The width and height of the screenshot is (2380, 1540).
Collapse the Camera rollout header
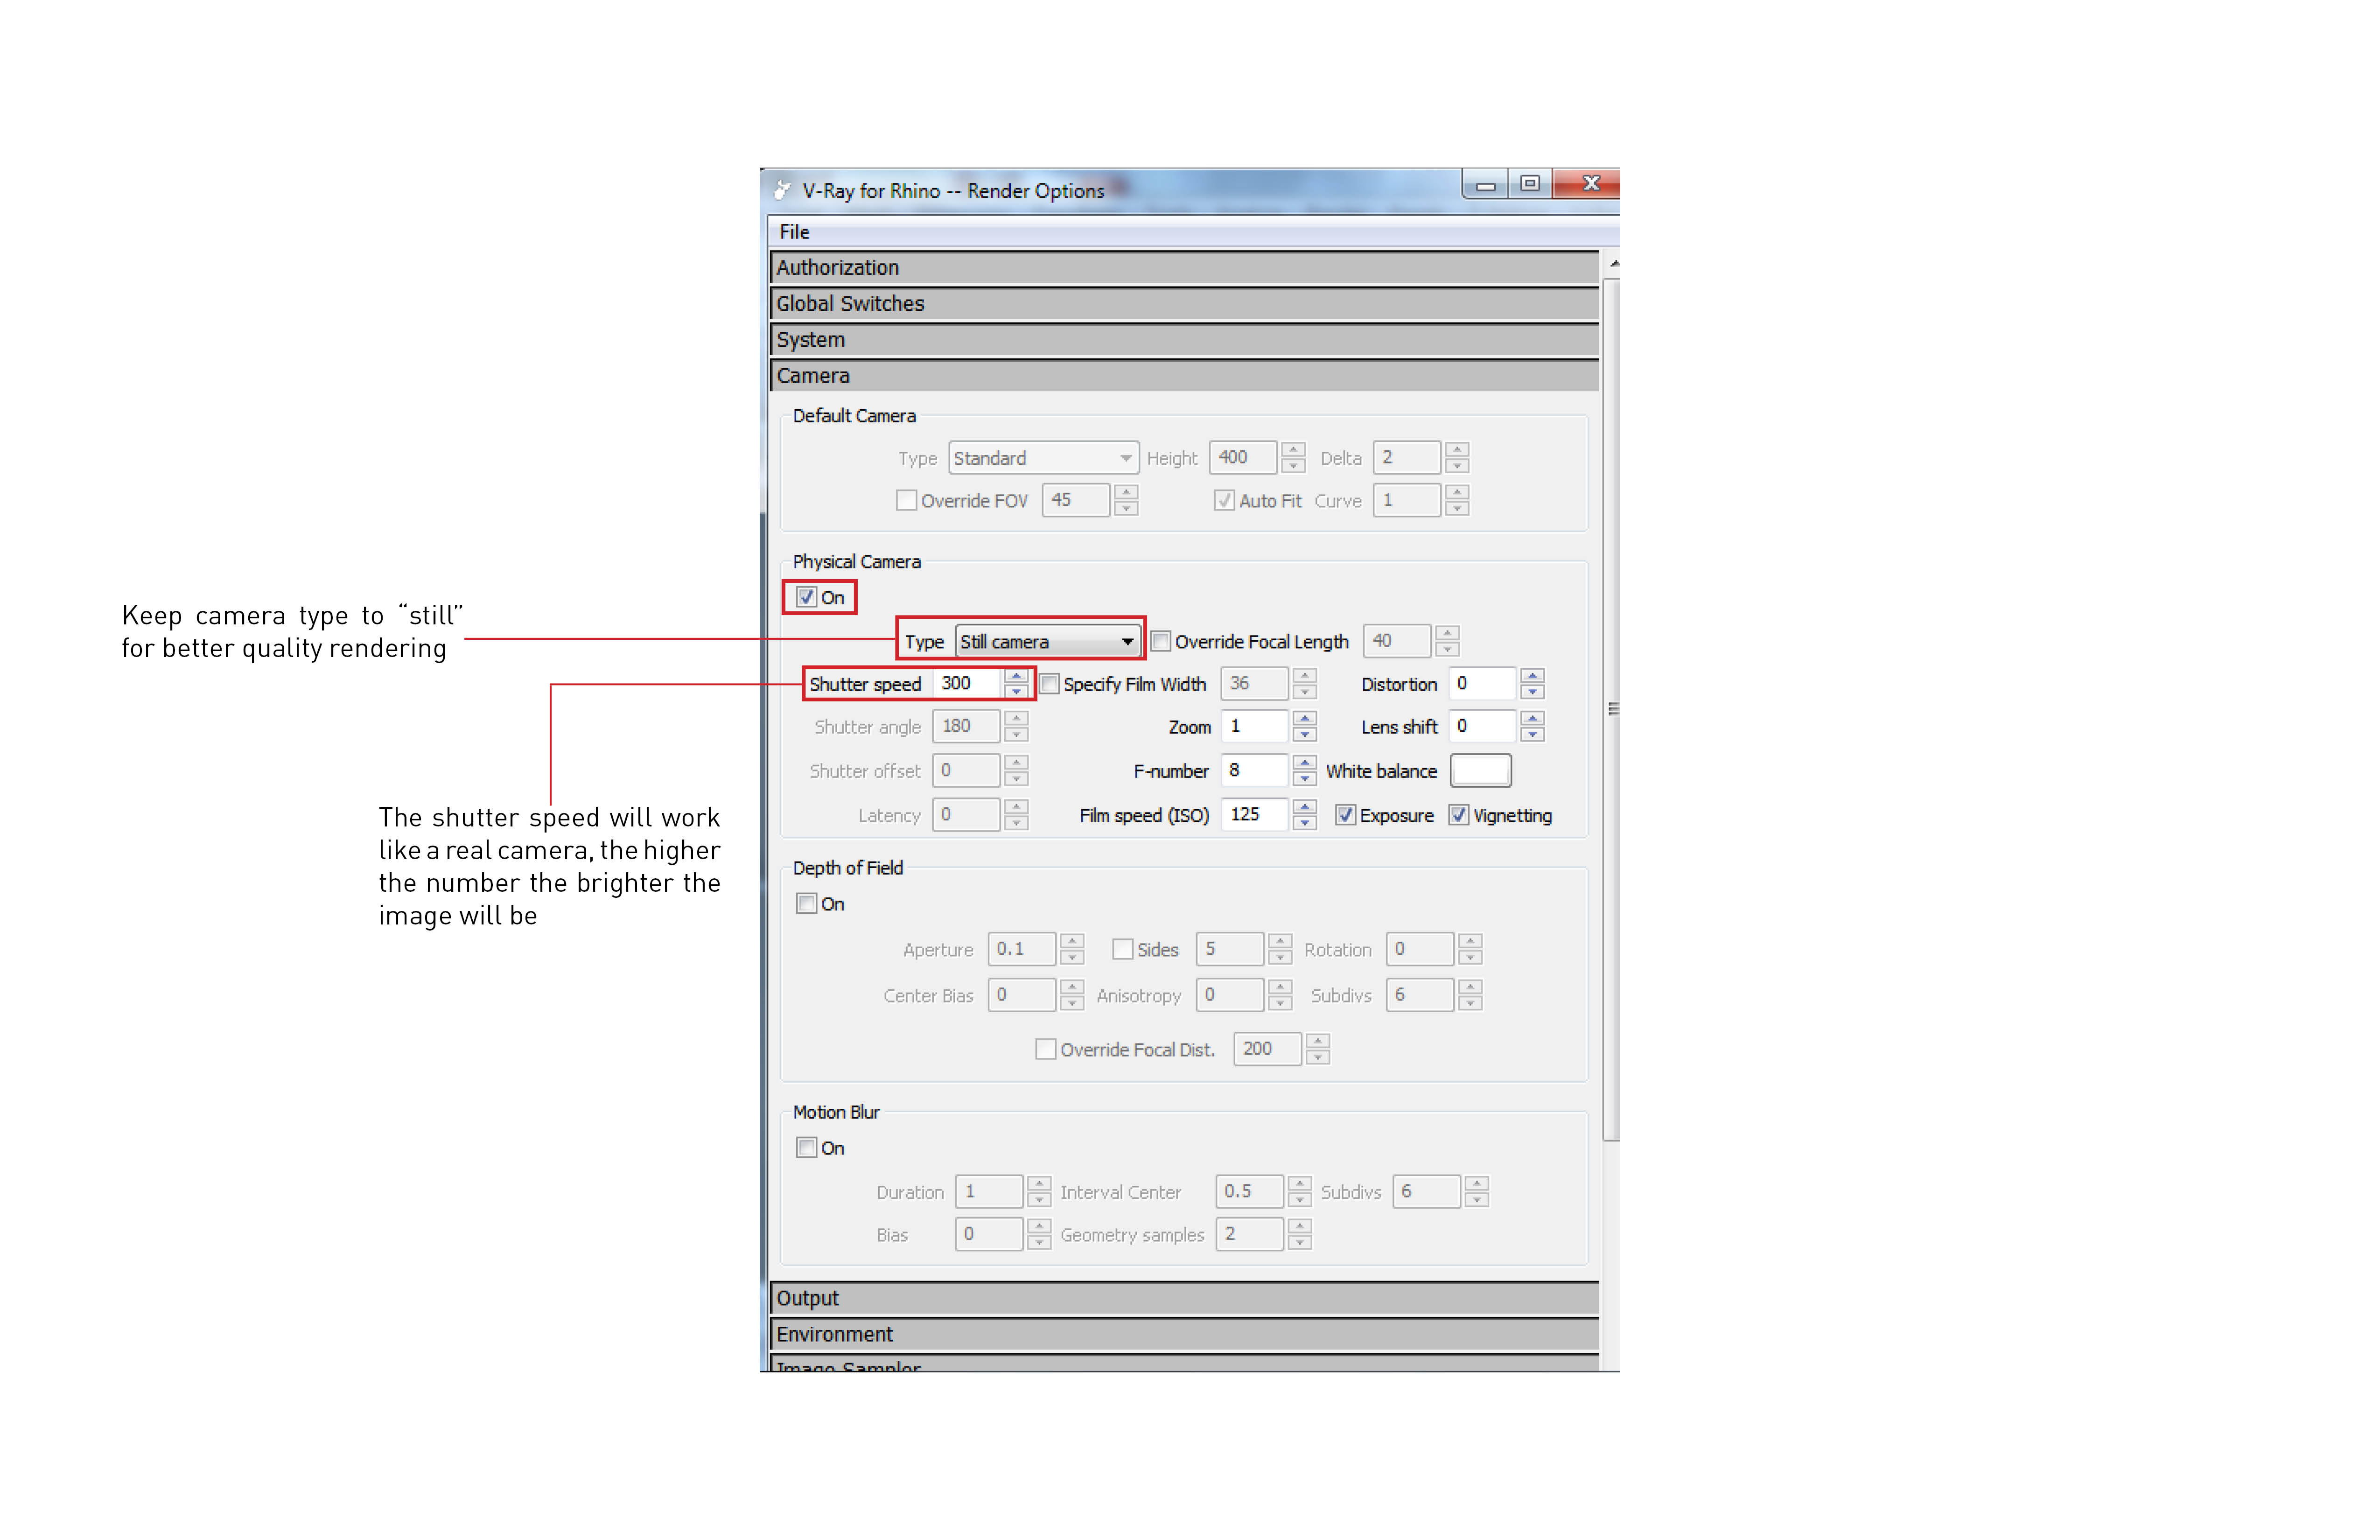[1184, 376]
